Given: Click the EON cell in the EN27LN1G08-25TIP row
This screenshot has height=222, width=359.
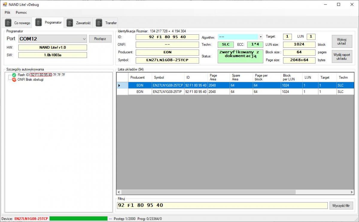Looking at the screenshot, I should 140,92.
